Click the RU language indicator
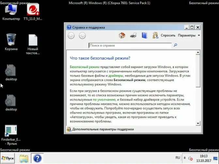Viewport: 219px width, 164px height. [x=178, y=158]
